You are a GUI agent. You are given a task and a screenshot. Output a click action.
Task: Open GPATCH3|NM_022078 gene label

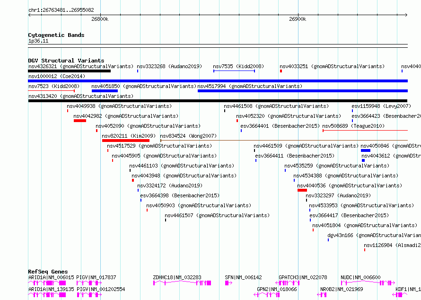303,277
